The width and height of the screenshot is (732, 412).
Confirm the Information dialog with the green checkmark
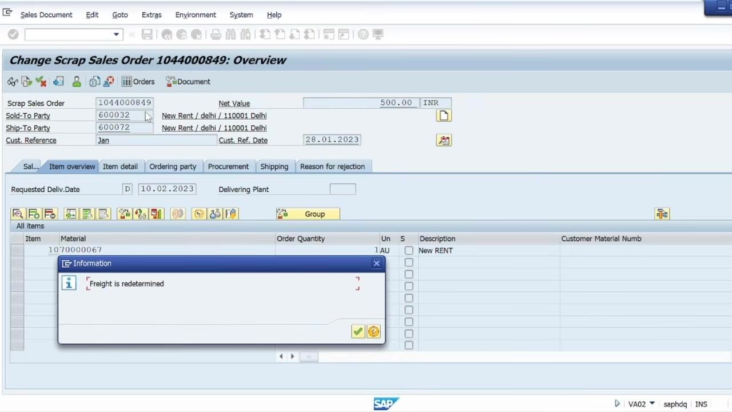[357, 332]
